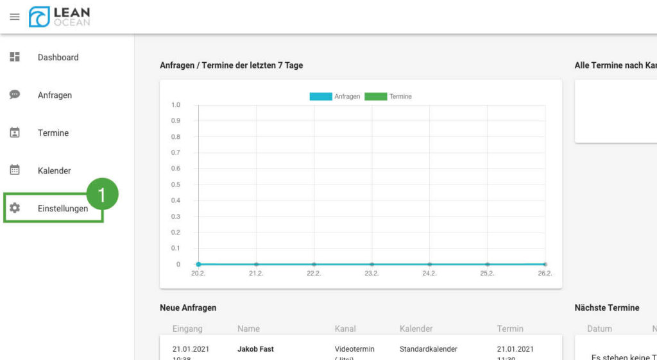Click the green Termine legend color box
657x360 pixels.
pyautogui.click(x=375, y=97)
